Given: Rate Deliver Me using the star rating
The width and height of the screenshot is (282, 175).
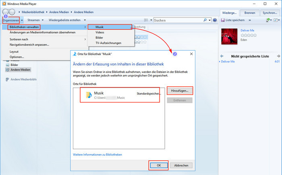Looking at the screenshot, I should pyautogui.click(x=249, y=35).
